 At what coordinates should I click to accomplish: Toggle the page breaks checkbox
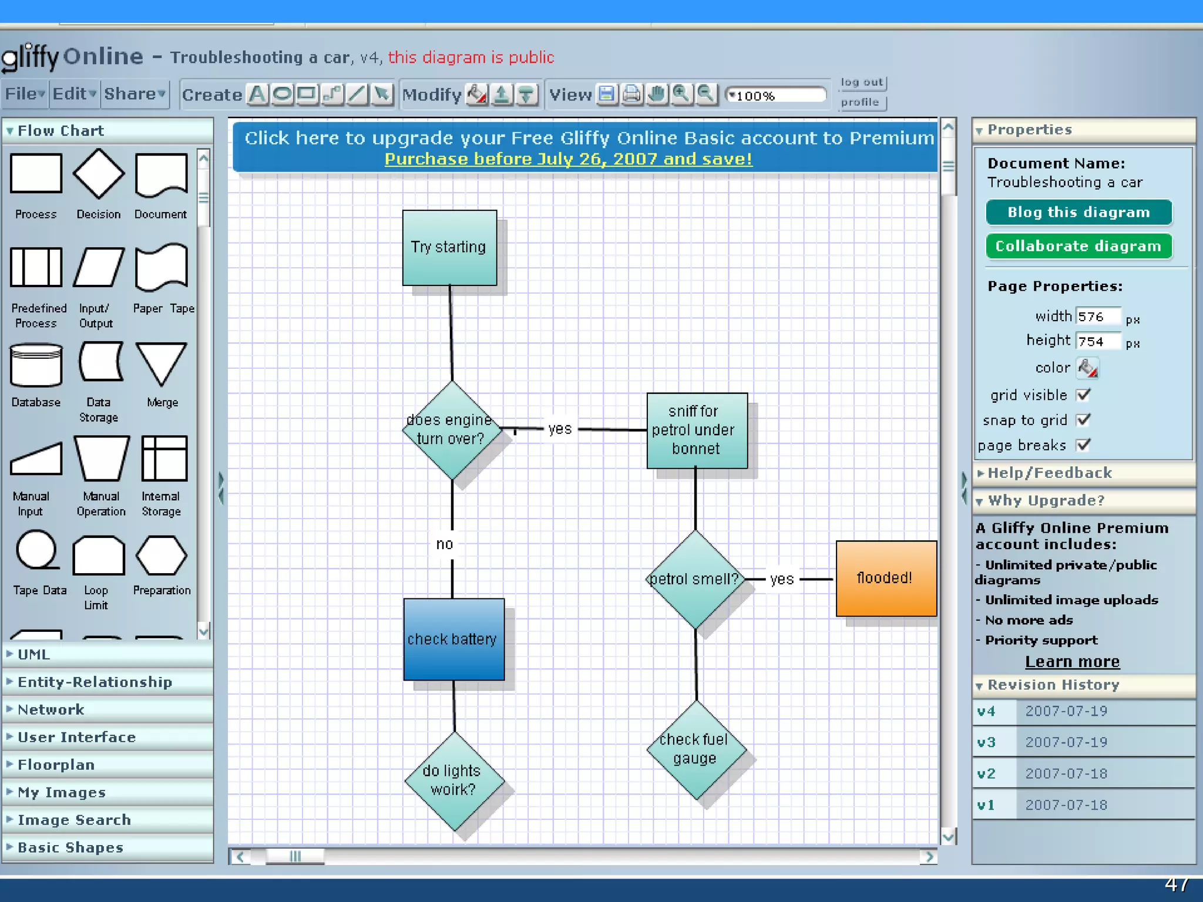pyautogui.click(x=1084, y=445)
